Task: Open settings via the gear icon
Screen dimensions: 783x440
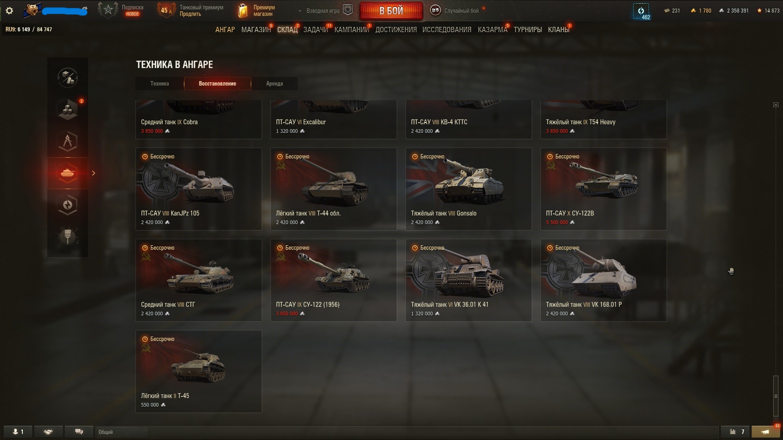Action: 9,11
